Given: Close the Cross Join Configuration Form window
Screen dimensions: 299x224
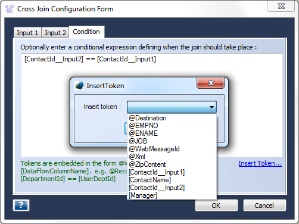Looking at the screenshot, I should 281,6.
